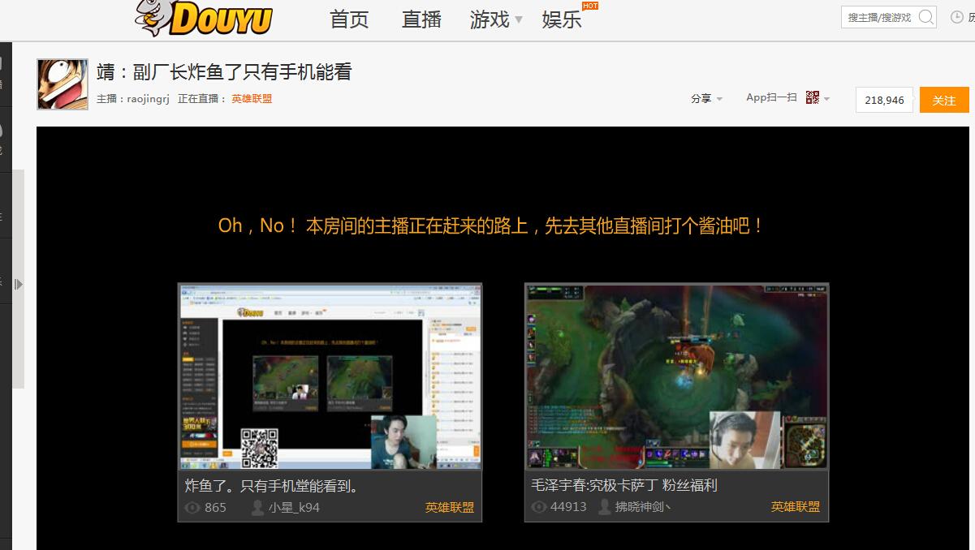Click the search magnifier icon
975x550 pixels.
(x=925, y=17)
